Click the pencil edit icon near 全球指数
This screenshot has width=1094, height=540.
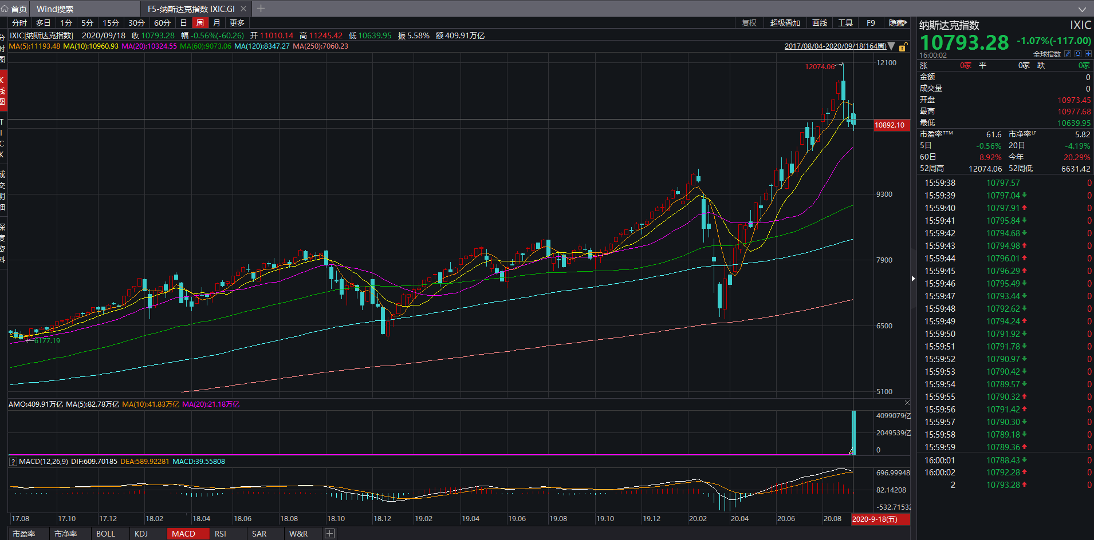(x=1068, y=54)
